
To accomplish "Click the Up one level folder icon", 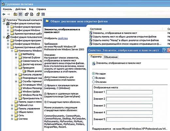I will [x=15, y=14].
